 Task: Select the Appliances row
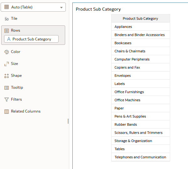pyautogui.click(x=141, y=27)
